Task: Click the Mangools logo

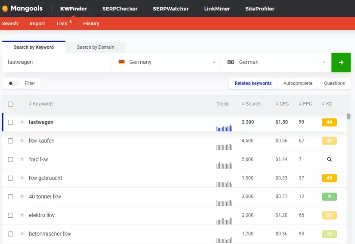Action: click(x=22, y=8)
